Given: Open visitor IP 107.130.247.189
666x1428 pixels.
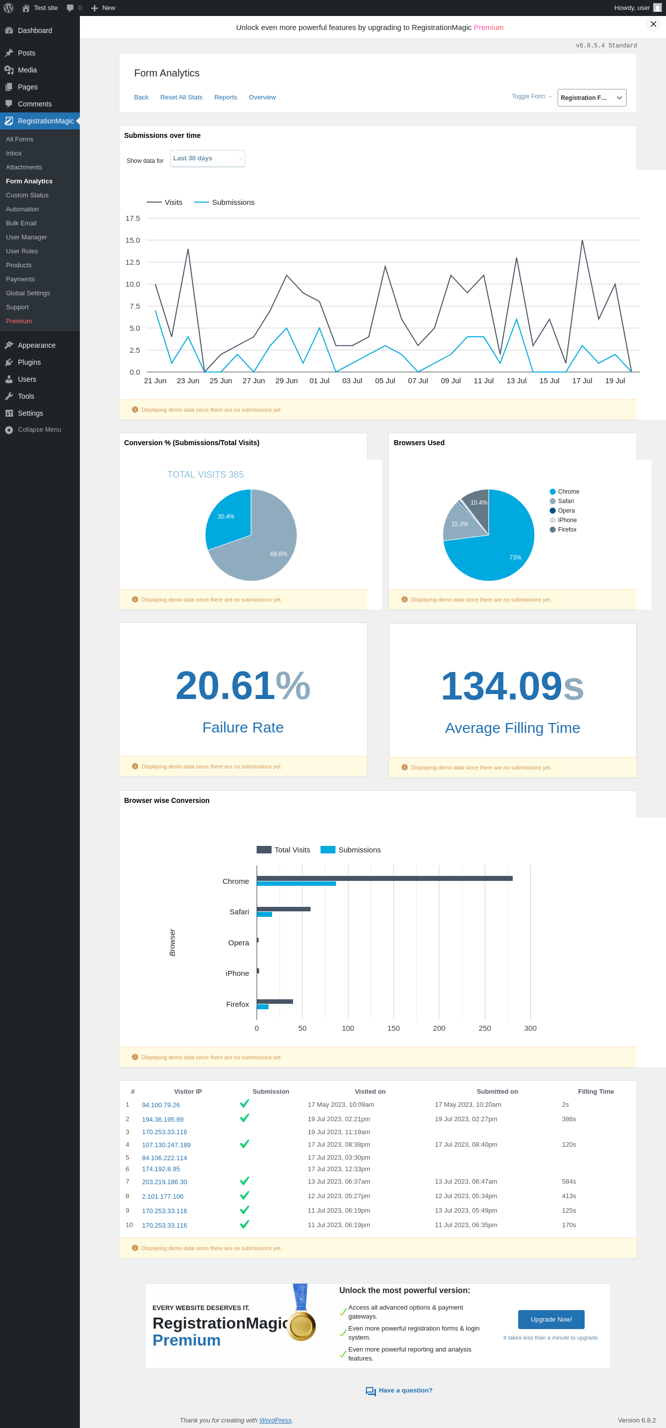Looking at the screenshot, I should (166, 1145).
